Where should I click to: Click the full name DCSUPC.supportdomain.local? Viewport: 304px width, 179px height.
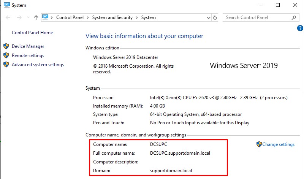(180, 153)
